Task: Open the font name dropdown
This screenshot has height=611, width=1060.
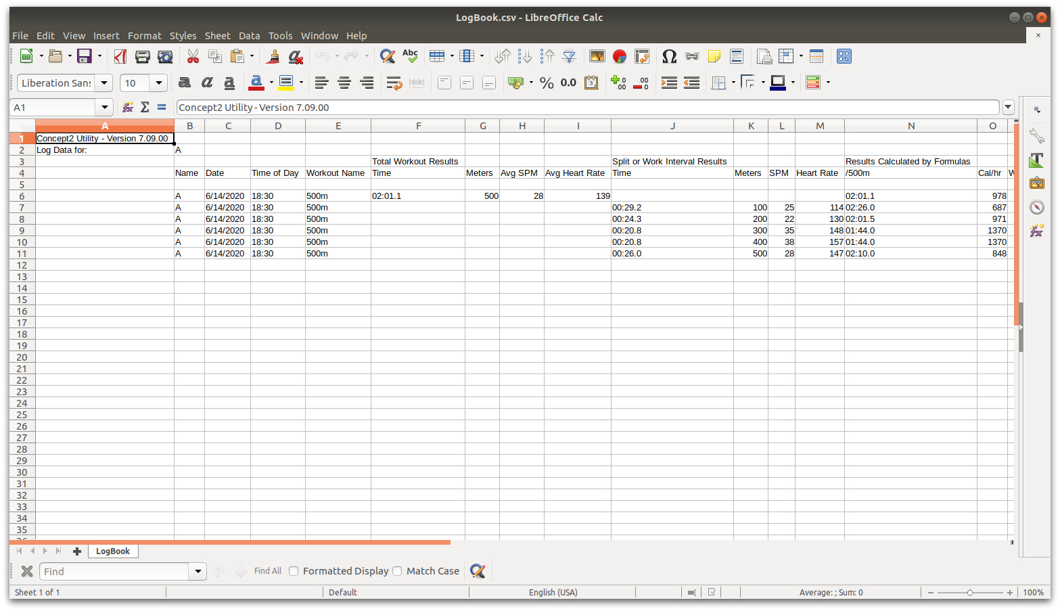Action: tap(103, 83)
